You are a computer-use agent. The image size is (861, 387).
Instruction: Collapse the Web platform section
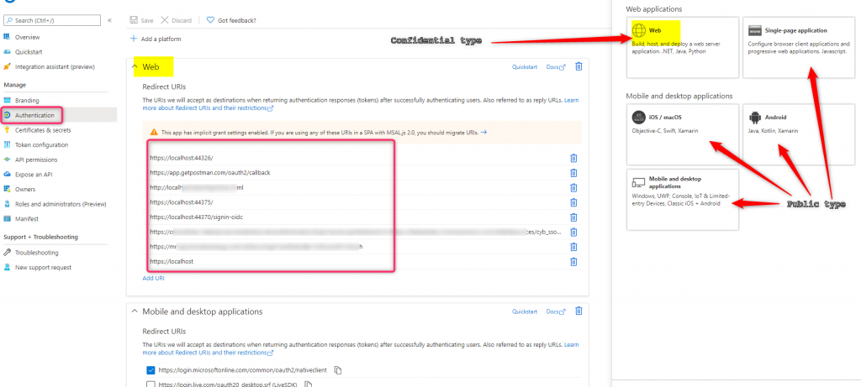coord(134,67)
